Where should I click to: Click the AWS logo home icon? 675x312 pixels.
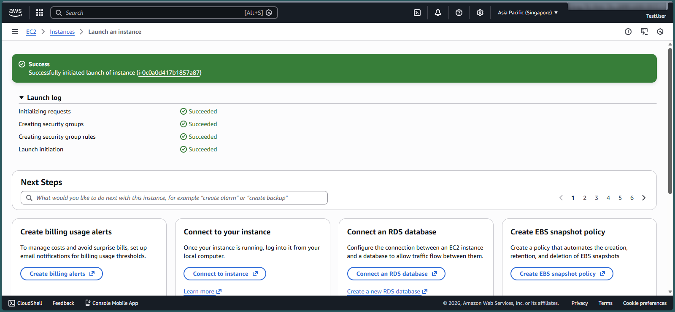16,13
